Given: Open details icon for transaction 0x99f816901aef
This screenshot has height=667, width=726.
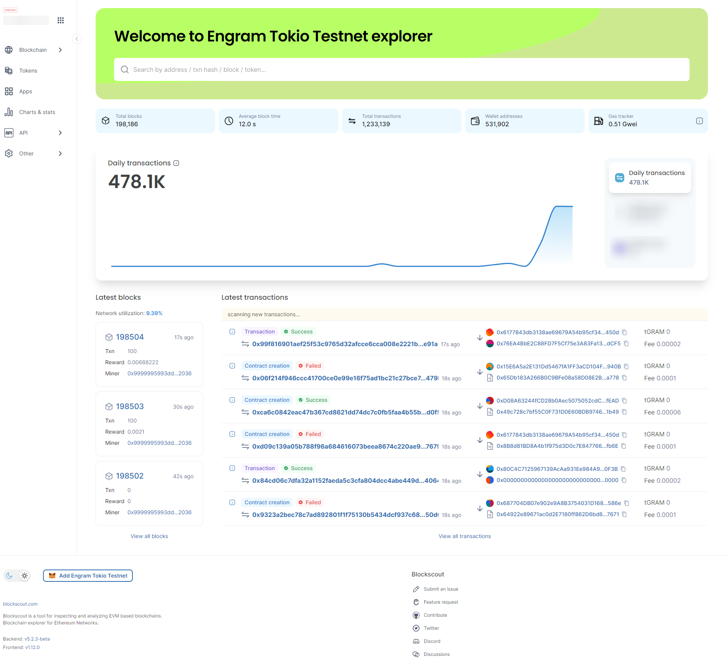Looking at the screenshot, I should [x=232, y=332].
